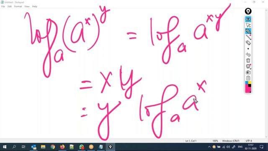The height and width of the screenshot is (151, 268).
Task: Switch the ENG input language indicator
Action: (x=240, y=147)
